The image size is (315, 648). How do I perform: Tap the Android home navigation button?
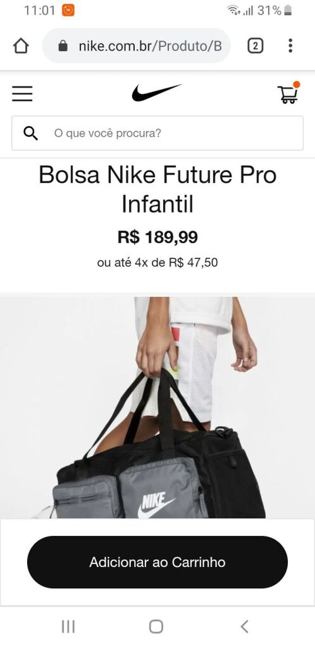click(x=156, y=627)
